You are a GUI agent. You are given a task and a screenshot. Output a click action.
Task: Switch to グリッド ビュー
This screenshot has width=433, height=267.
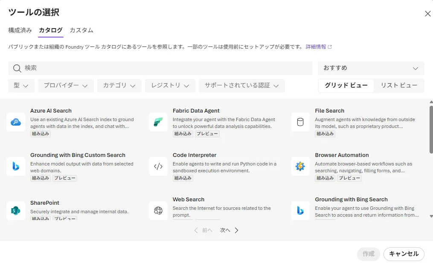pyautogui.click(x=346, y=86)
